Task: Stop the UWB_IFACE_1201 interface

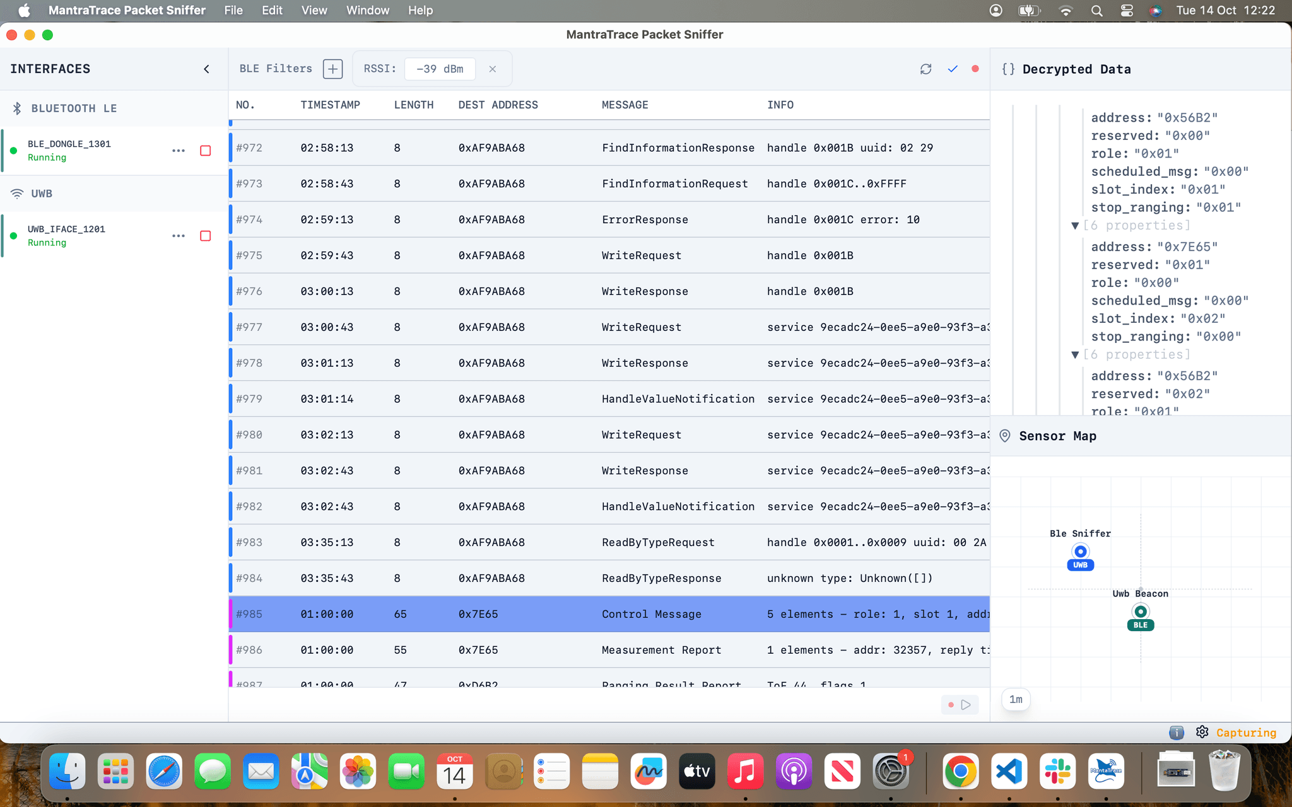Action: click(x=205, y=236)
